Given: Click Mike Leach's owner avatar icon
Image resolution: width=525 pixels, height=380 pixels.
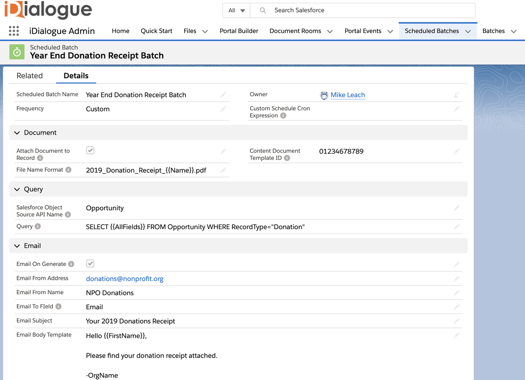Looking at the screenshot, I should (x=324, y=95).
